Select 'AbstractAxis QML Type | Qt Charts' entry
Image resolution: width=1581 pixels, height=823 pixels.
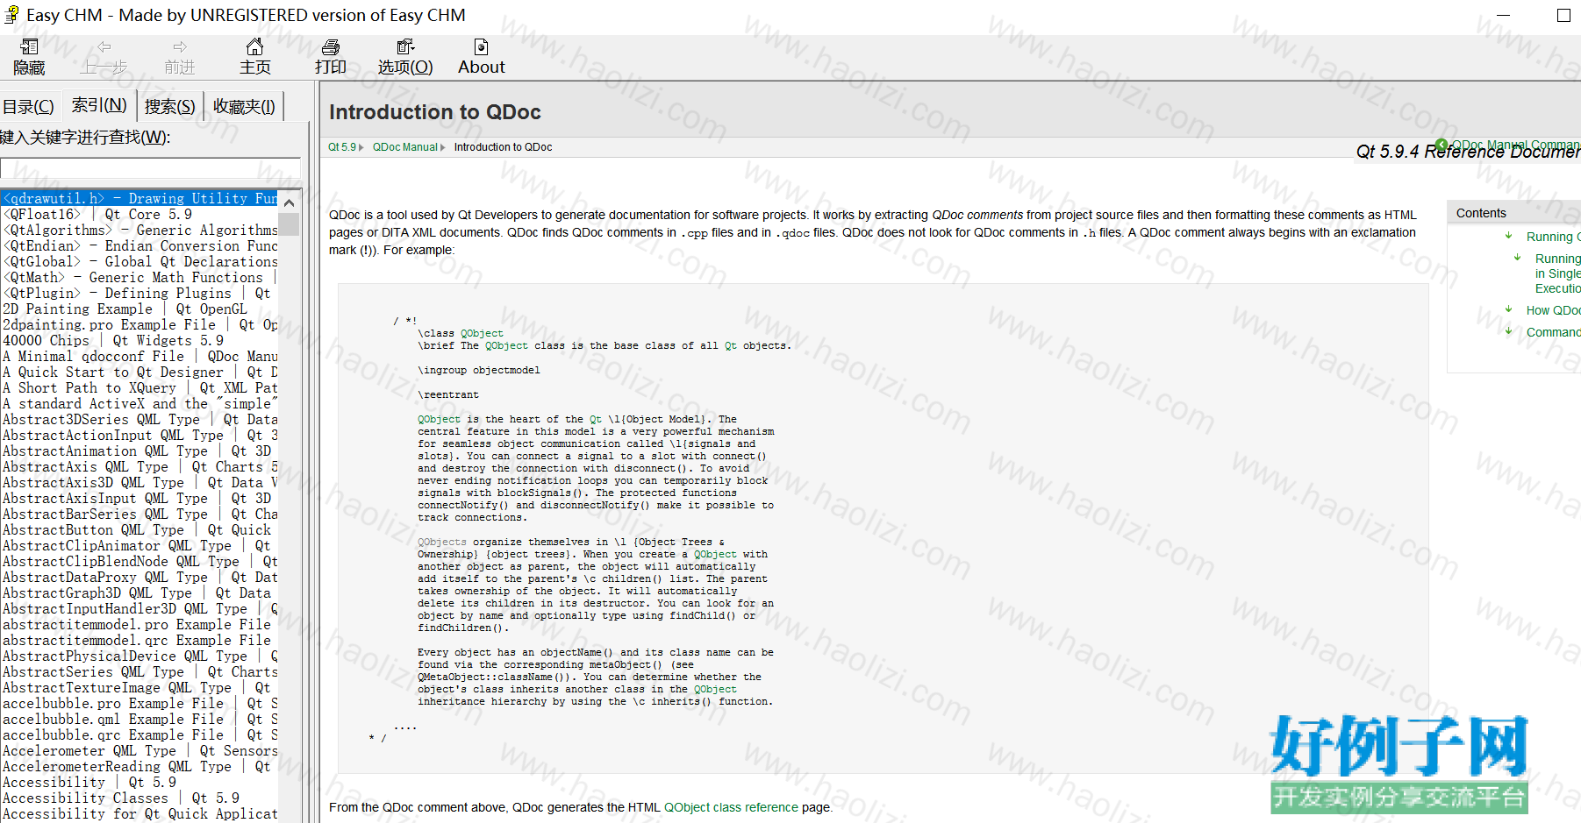point(139,467)
